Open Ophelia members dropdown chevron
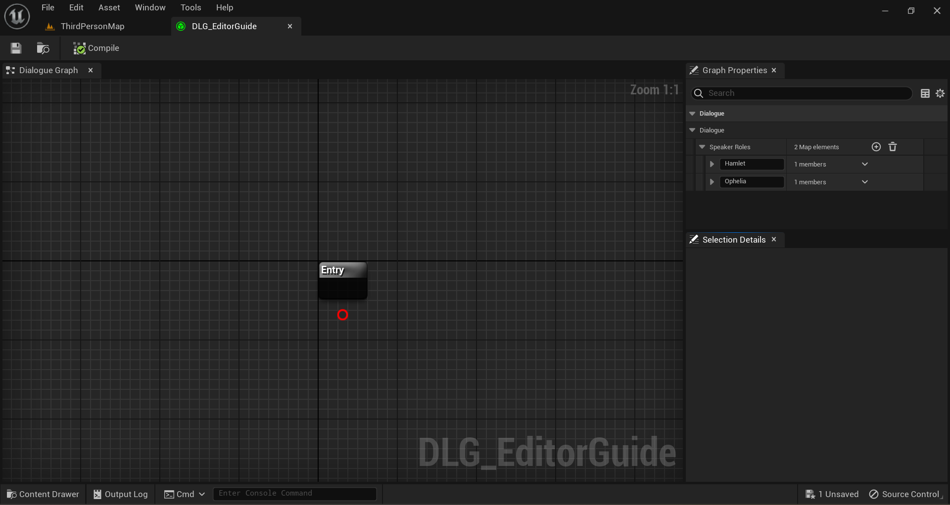This screenshot has width=950, height=505. tap(864, 182)
